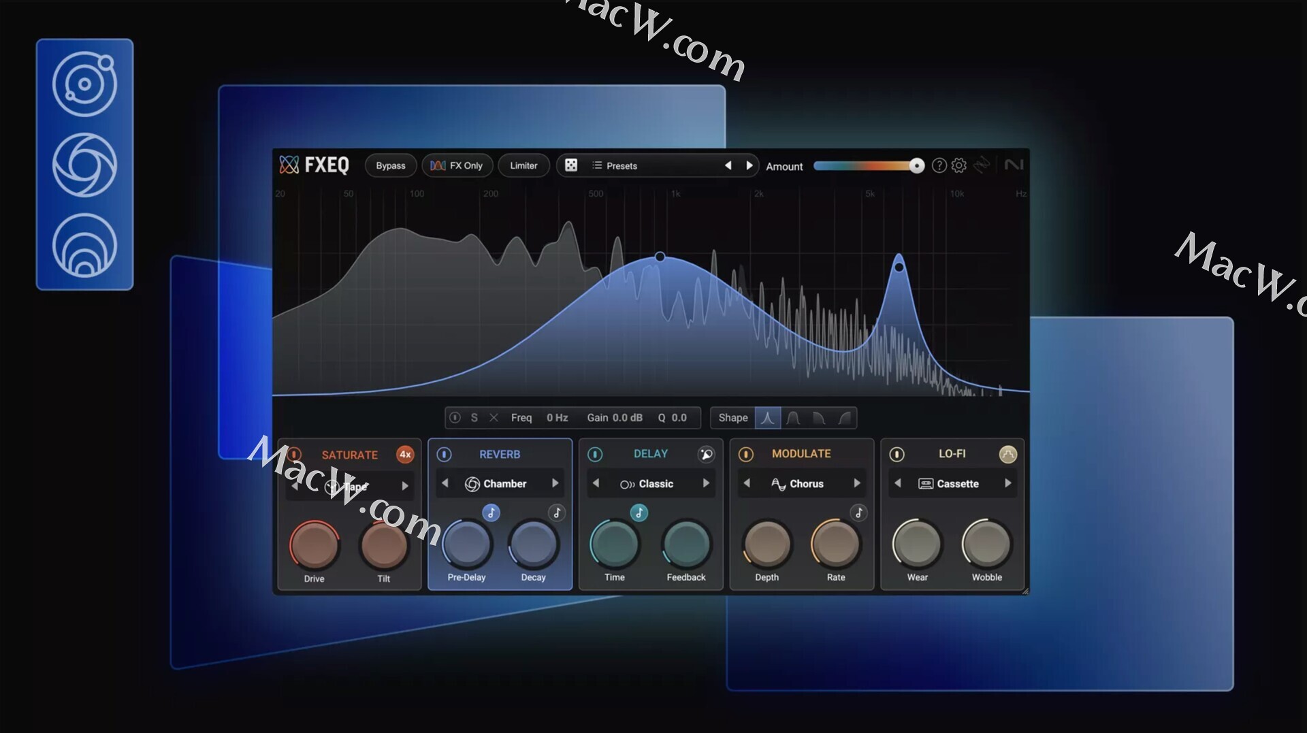Toggle the Modulate module power button
This screenshot has width=1307, height=733.
[746, 454]
